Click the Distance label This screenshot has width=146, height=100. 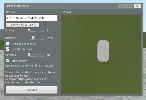pyautogui.click(x=11, y=38)
